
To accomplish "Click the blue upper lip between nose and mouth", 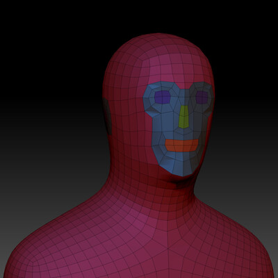I will 183,134.
